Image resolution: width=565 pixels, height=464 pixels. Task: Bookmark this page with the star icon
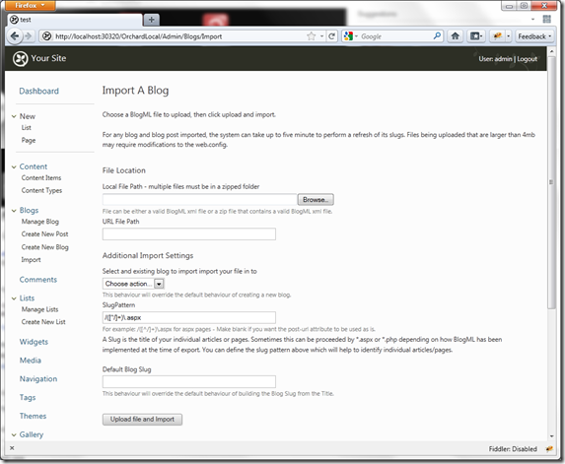click(311, 36)
